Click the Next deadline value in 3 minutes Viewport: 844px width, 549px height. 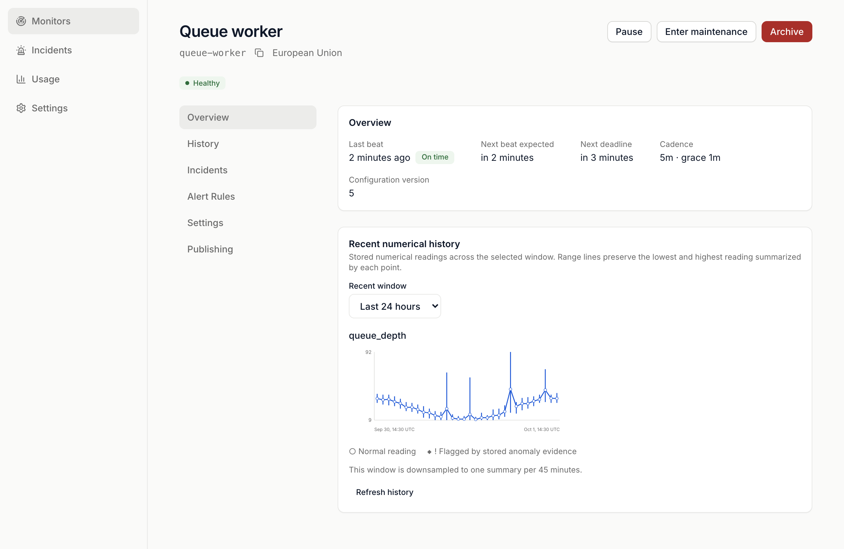606,158
